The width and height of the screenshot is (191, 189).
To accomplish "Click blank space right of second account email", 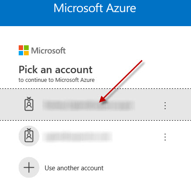I will (x=138, y=137).
